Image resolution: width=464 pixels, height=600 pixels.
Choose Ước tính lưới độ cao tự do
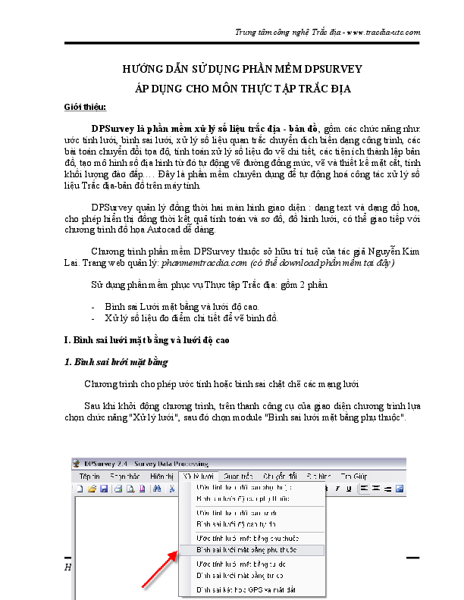[252, 513]
